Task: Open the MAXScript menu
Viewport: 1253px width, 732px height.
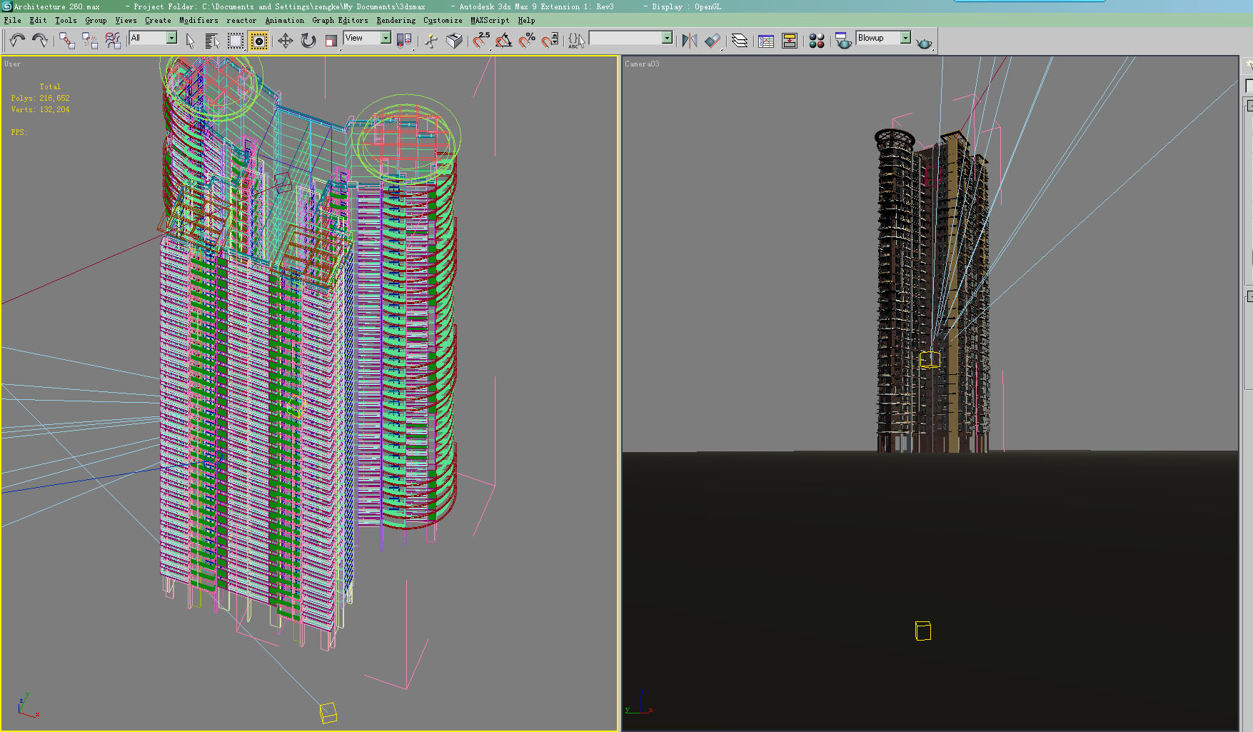Action: [488, 20]
